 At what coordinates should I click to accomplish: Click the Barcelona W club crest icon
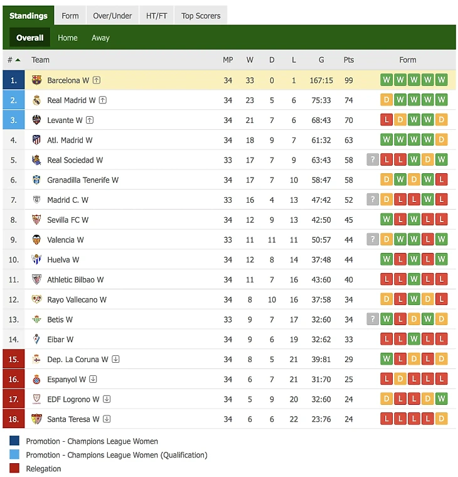36,80
